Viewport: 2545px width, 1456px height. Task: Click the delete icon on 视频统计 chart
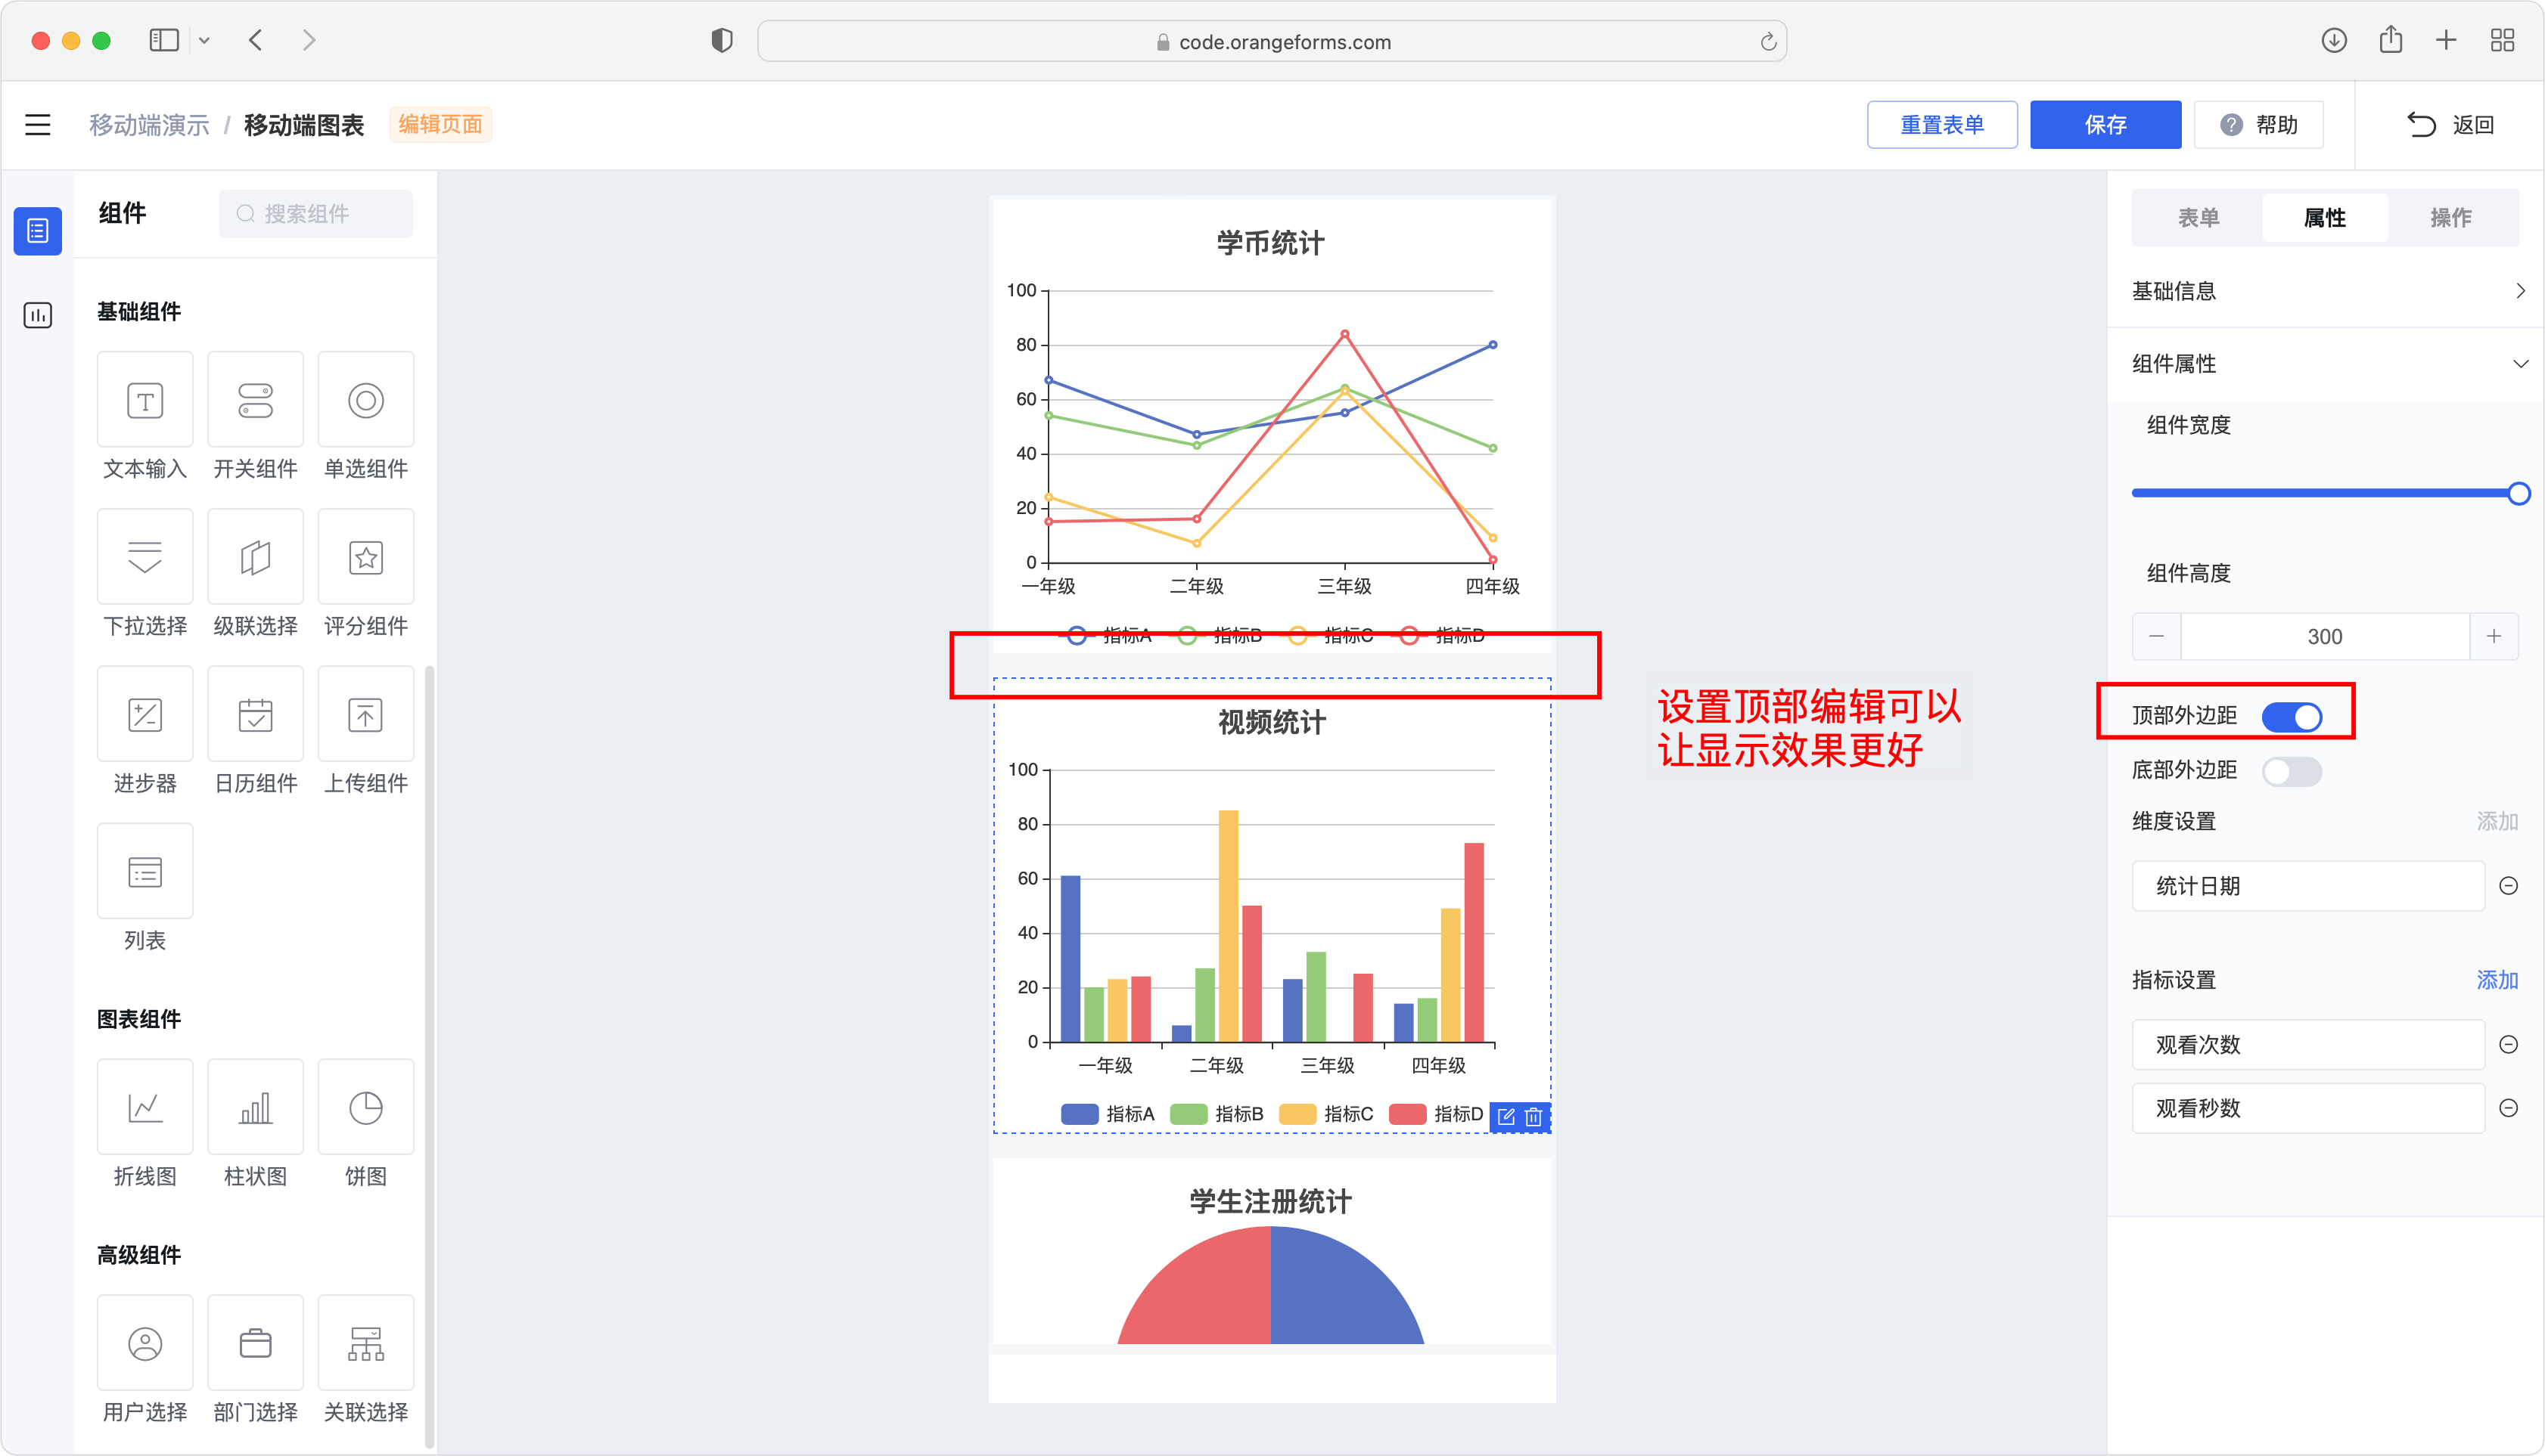[x=1534, y=1117]
